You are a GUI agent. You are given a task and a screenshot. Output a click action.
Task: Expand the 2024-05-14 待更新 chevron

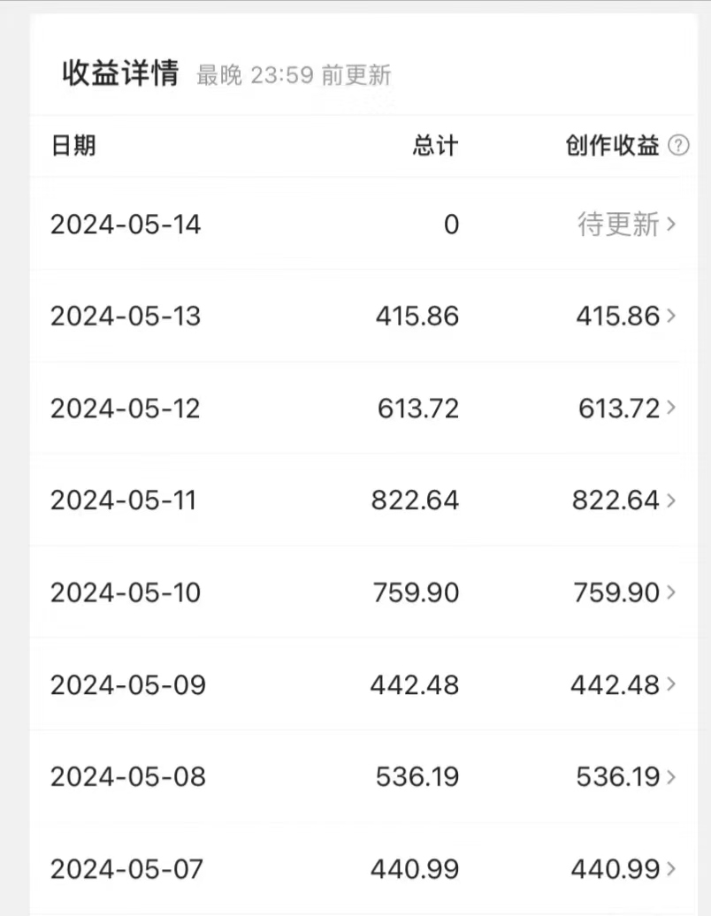tap(671, 225)
